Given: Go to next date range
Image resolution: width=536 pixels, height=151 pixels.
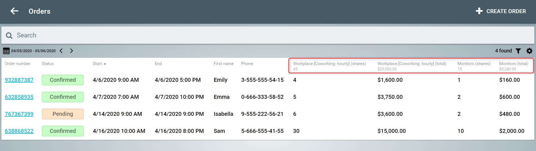Looking at the screenshot, I should (x=71, y=51).
